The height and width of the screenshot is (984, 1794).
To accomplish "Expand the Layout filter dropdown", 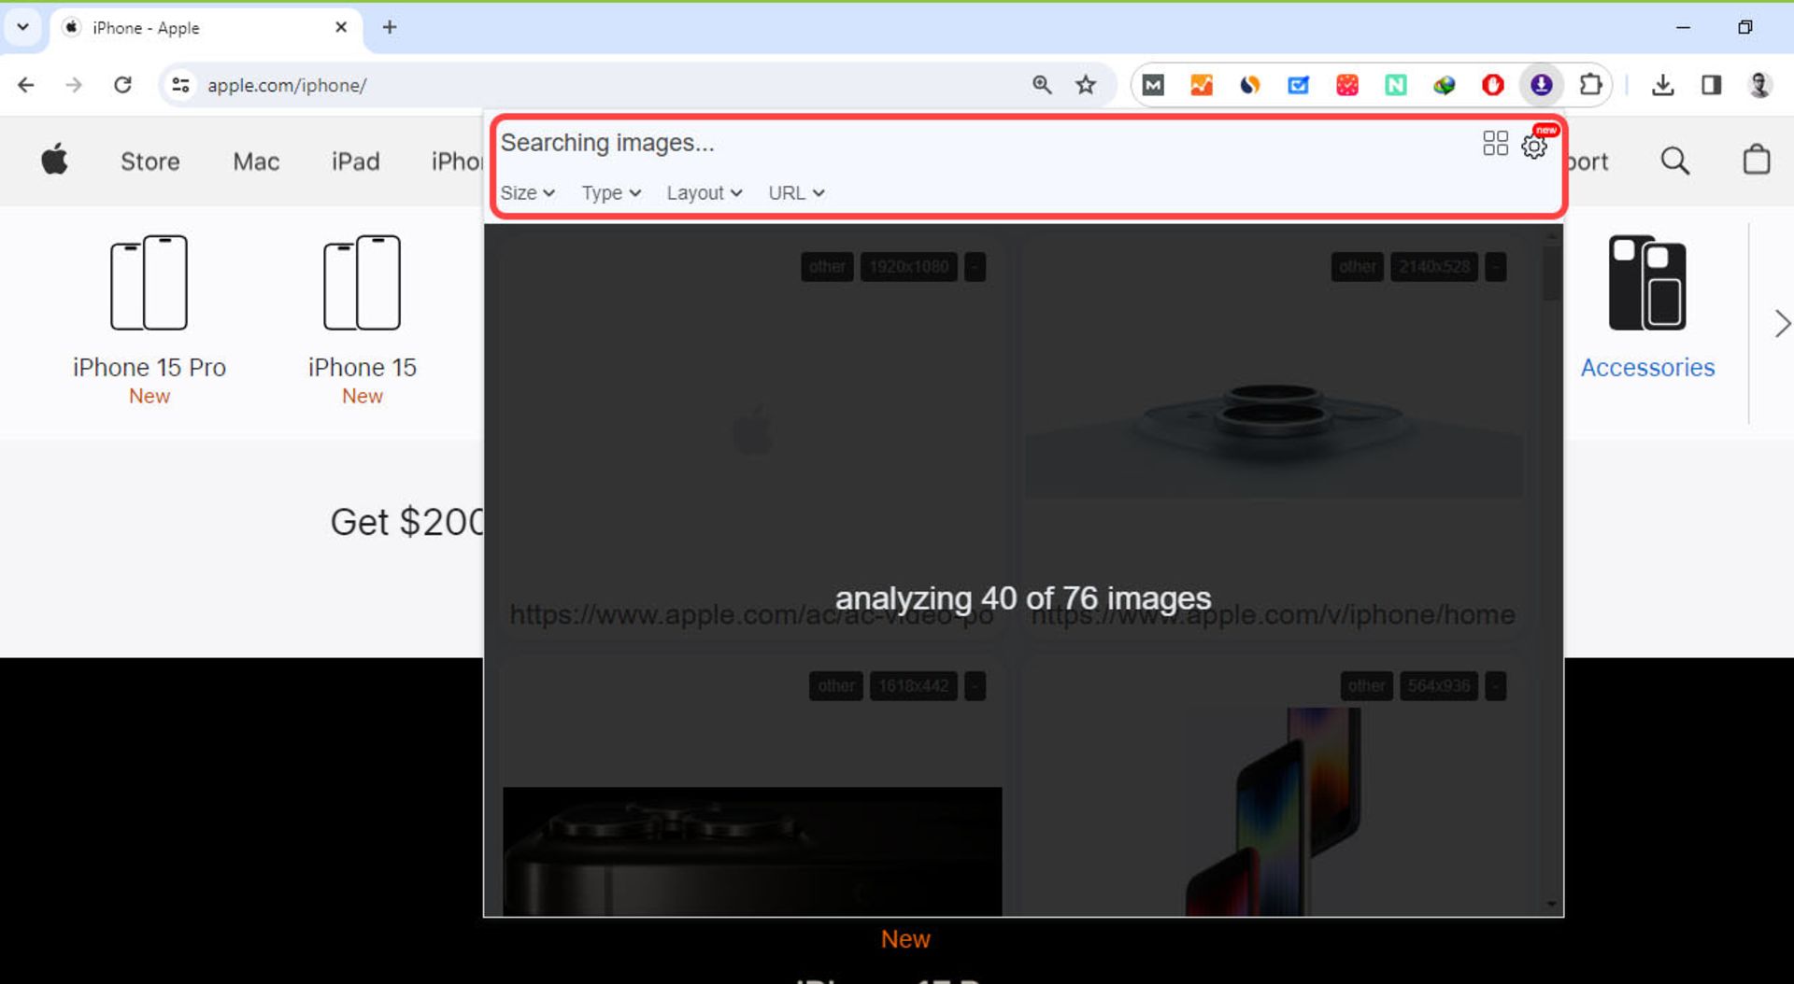I will click(x=704, y=192).
